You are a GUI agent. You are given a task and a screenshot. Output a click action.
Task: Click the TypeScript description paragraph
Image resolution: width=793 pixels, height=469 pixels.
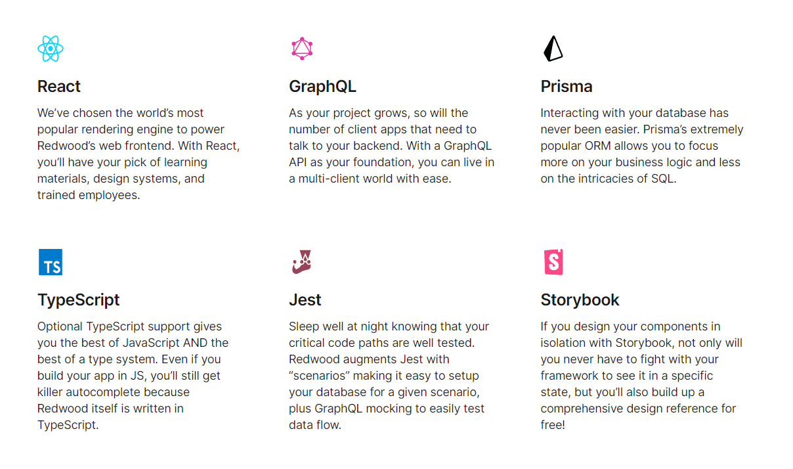coord(133,376)
